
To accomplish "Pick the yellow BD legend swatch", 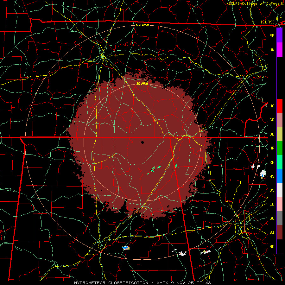I will pyautogui.click(x=280, y=134).
